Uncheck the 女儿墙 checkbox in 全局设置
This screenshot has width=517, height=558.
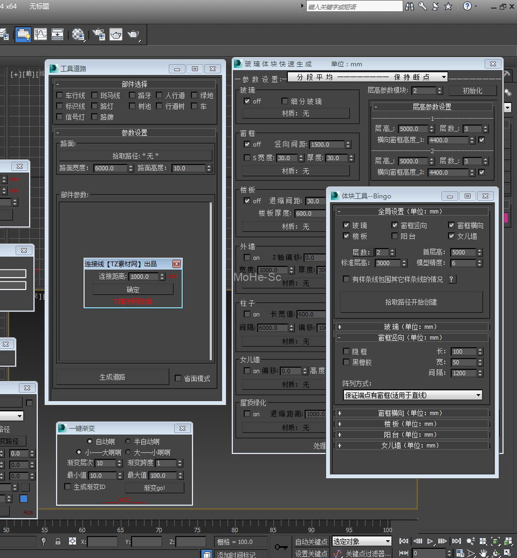(x=452, y=236)
